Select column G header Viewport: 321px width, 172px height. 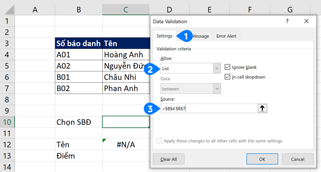290,10
